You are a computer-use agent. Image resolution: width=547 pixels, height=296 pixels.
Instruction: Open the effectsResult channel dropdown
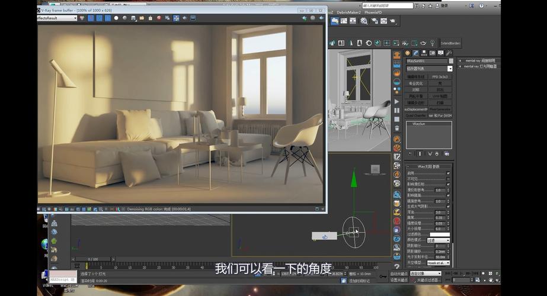57,18
